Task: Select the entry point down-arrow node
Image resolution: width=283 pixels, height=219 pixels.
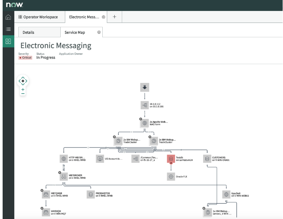Action: [145, 87]
